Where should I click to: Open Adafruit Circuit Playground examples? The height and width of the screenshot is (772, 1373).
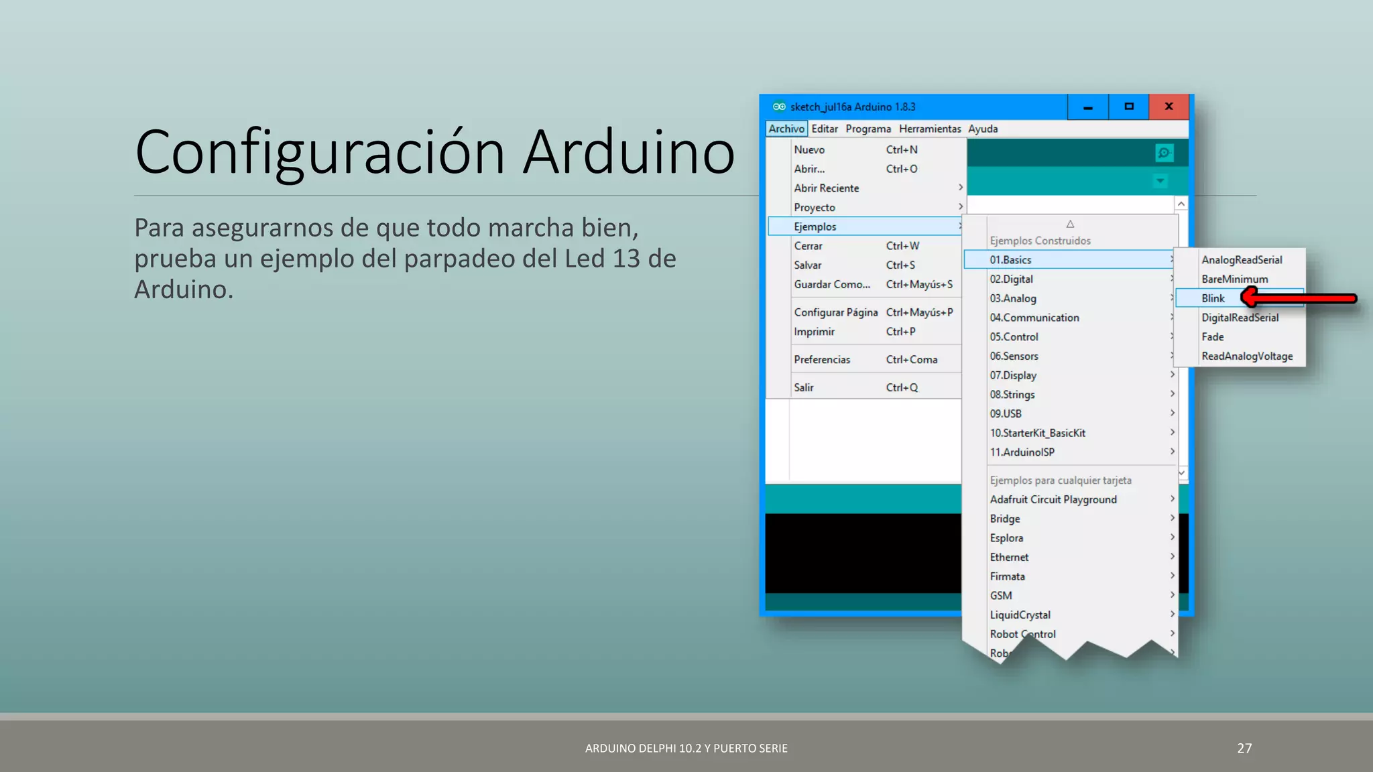[x=1070, y=499]
